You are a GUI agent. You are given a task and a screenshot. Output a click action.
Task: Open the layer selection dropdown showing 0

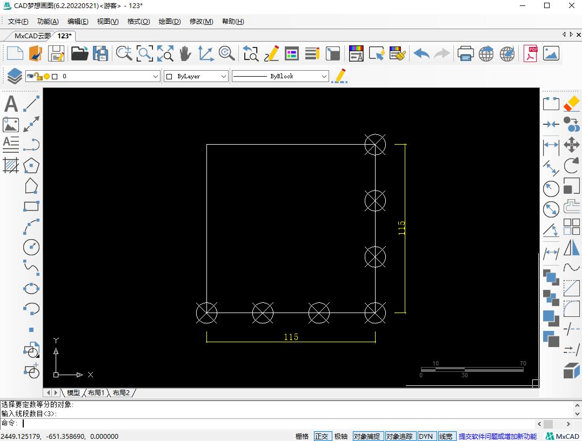(x=156, y=76)
